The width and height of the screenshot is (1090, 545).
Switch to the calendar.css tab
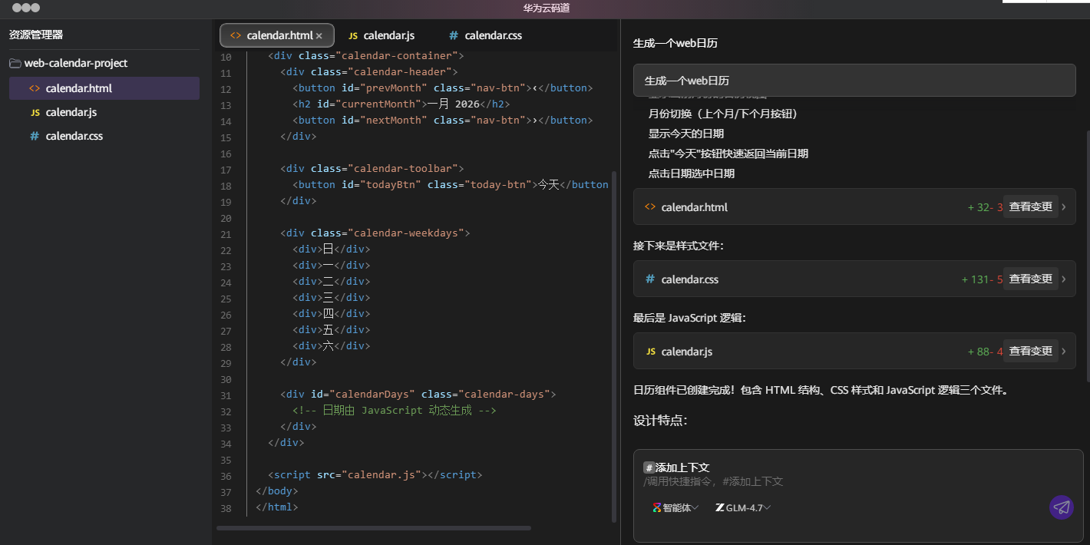pos(485,35)
